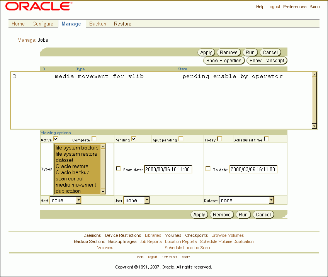This screenshot has height=277, width=328.
Task: Open Schedule Volume Duplication link
Action: point(227,241)
